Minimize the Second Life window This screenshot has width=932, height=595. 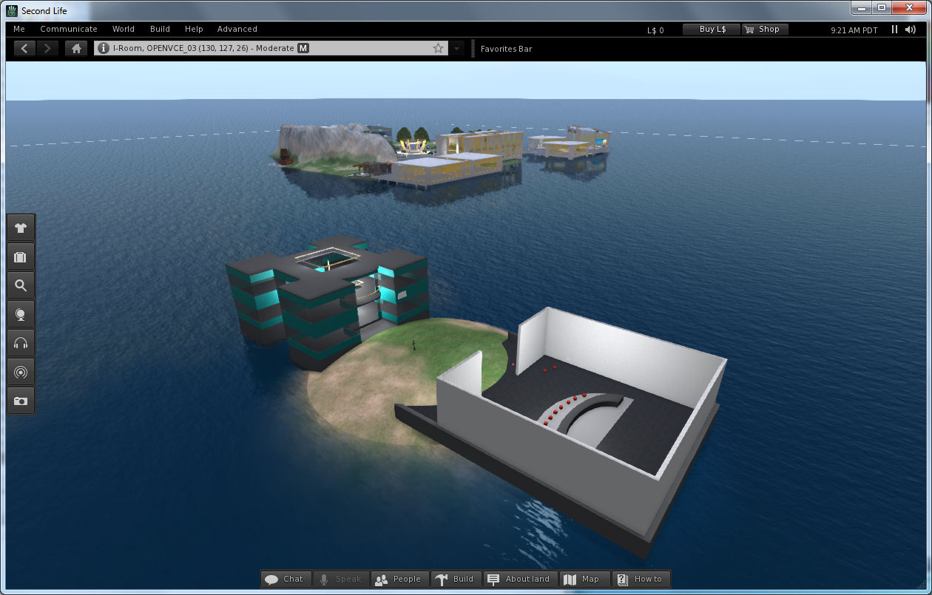(861, 7)
